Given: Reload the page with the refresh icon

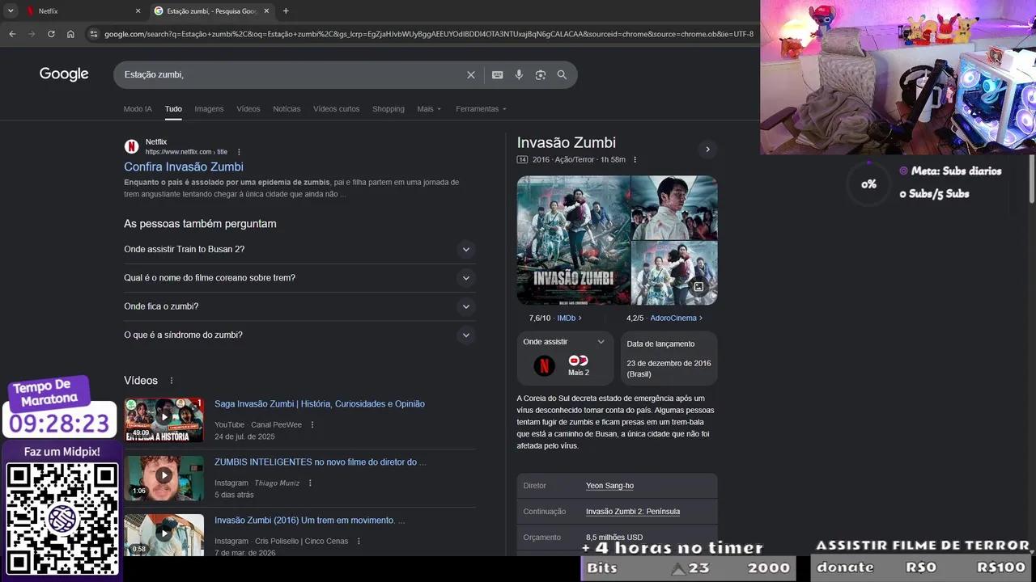Looking at the screenshot, I should coord(51,34).
